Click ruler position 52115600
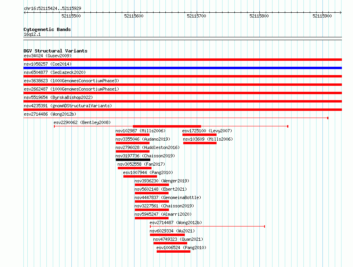 point(134,16)
